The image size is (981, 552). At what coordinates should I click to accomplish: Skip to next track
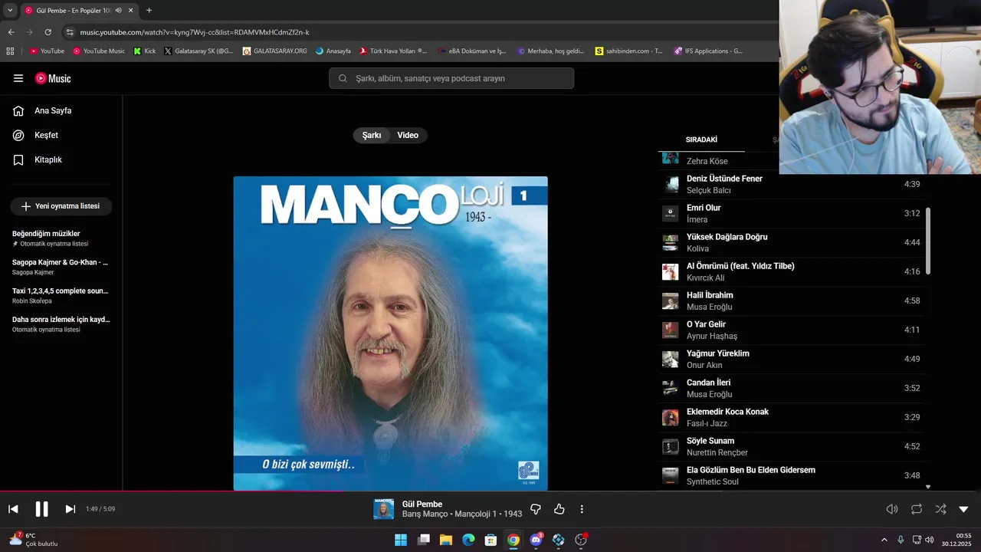click(70, 509)
